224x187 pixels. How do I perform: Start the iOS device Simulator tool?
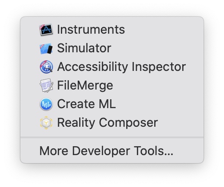[112, 48]
